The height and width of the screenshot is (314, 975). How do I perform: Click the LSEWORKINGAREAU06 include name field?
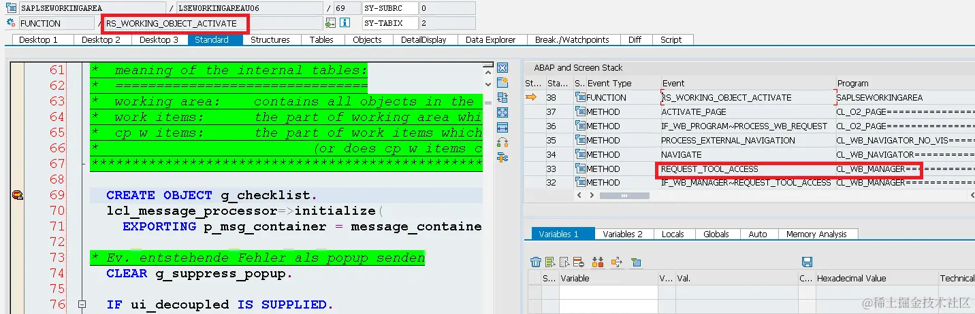pos(249,8)
